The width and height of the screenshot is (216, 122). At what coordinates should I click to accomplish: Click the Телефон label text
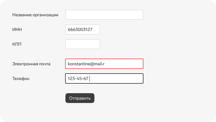[x=21, y=79]
